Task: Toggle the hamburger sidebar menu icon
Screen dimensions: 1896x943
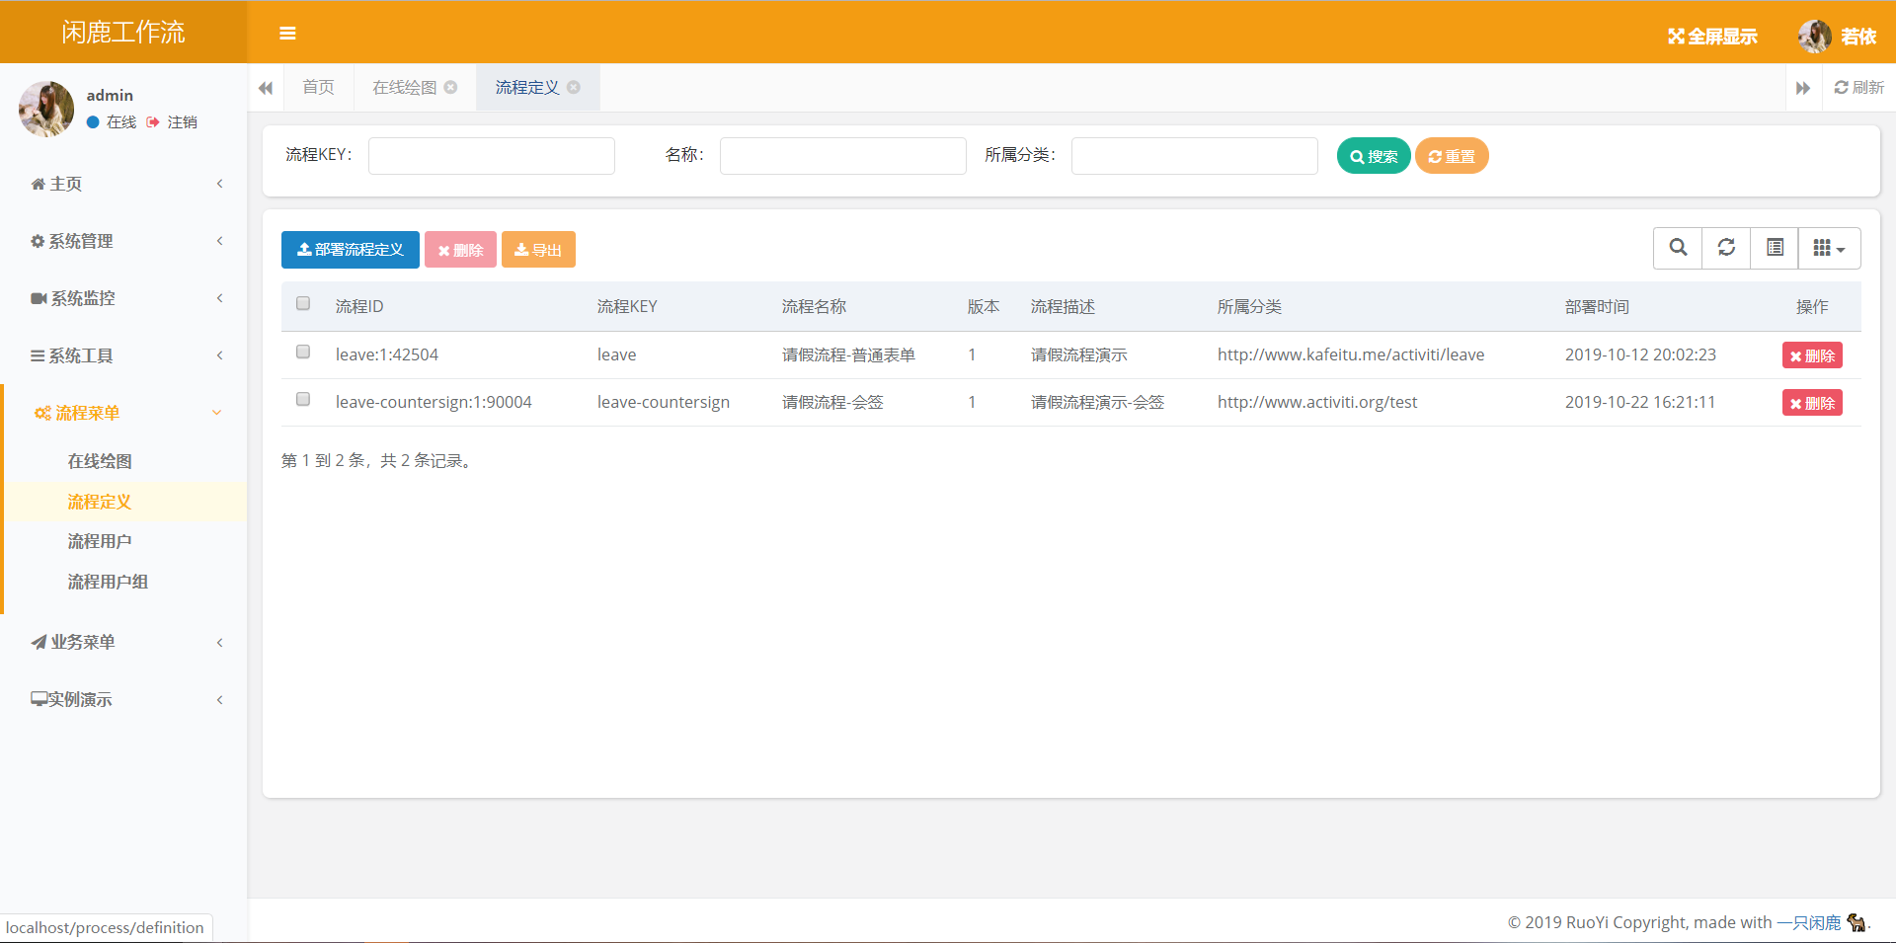Action: [x=287, y=34]
